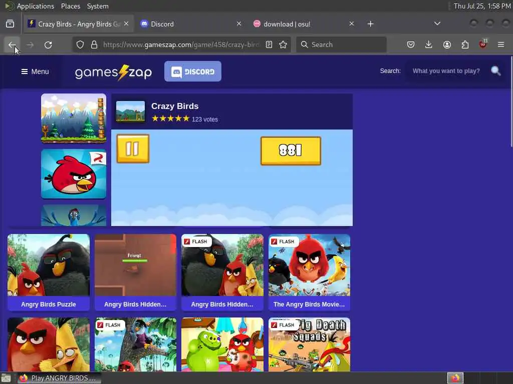
Task: Open the Places menu
Action: 70,6
